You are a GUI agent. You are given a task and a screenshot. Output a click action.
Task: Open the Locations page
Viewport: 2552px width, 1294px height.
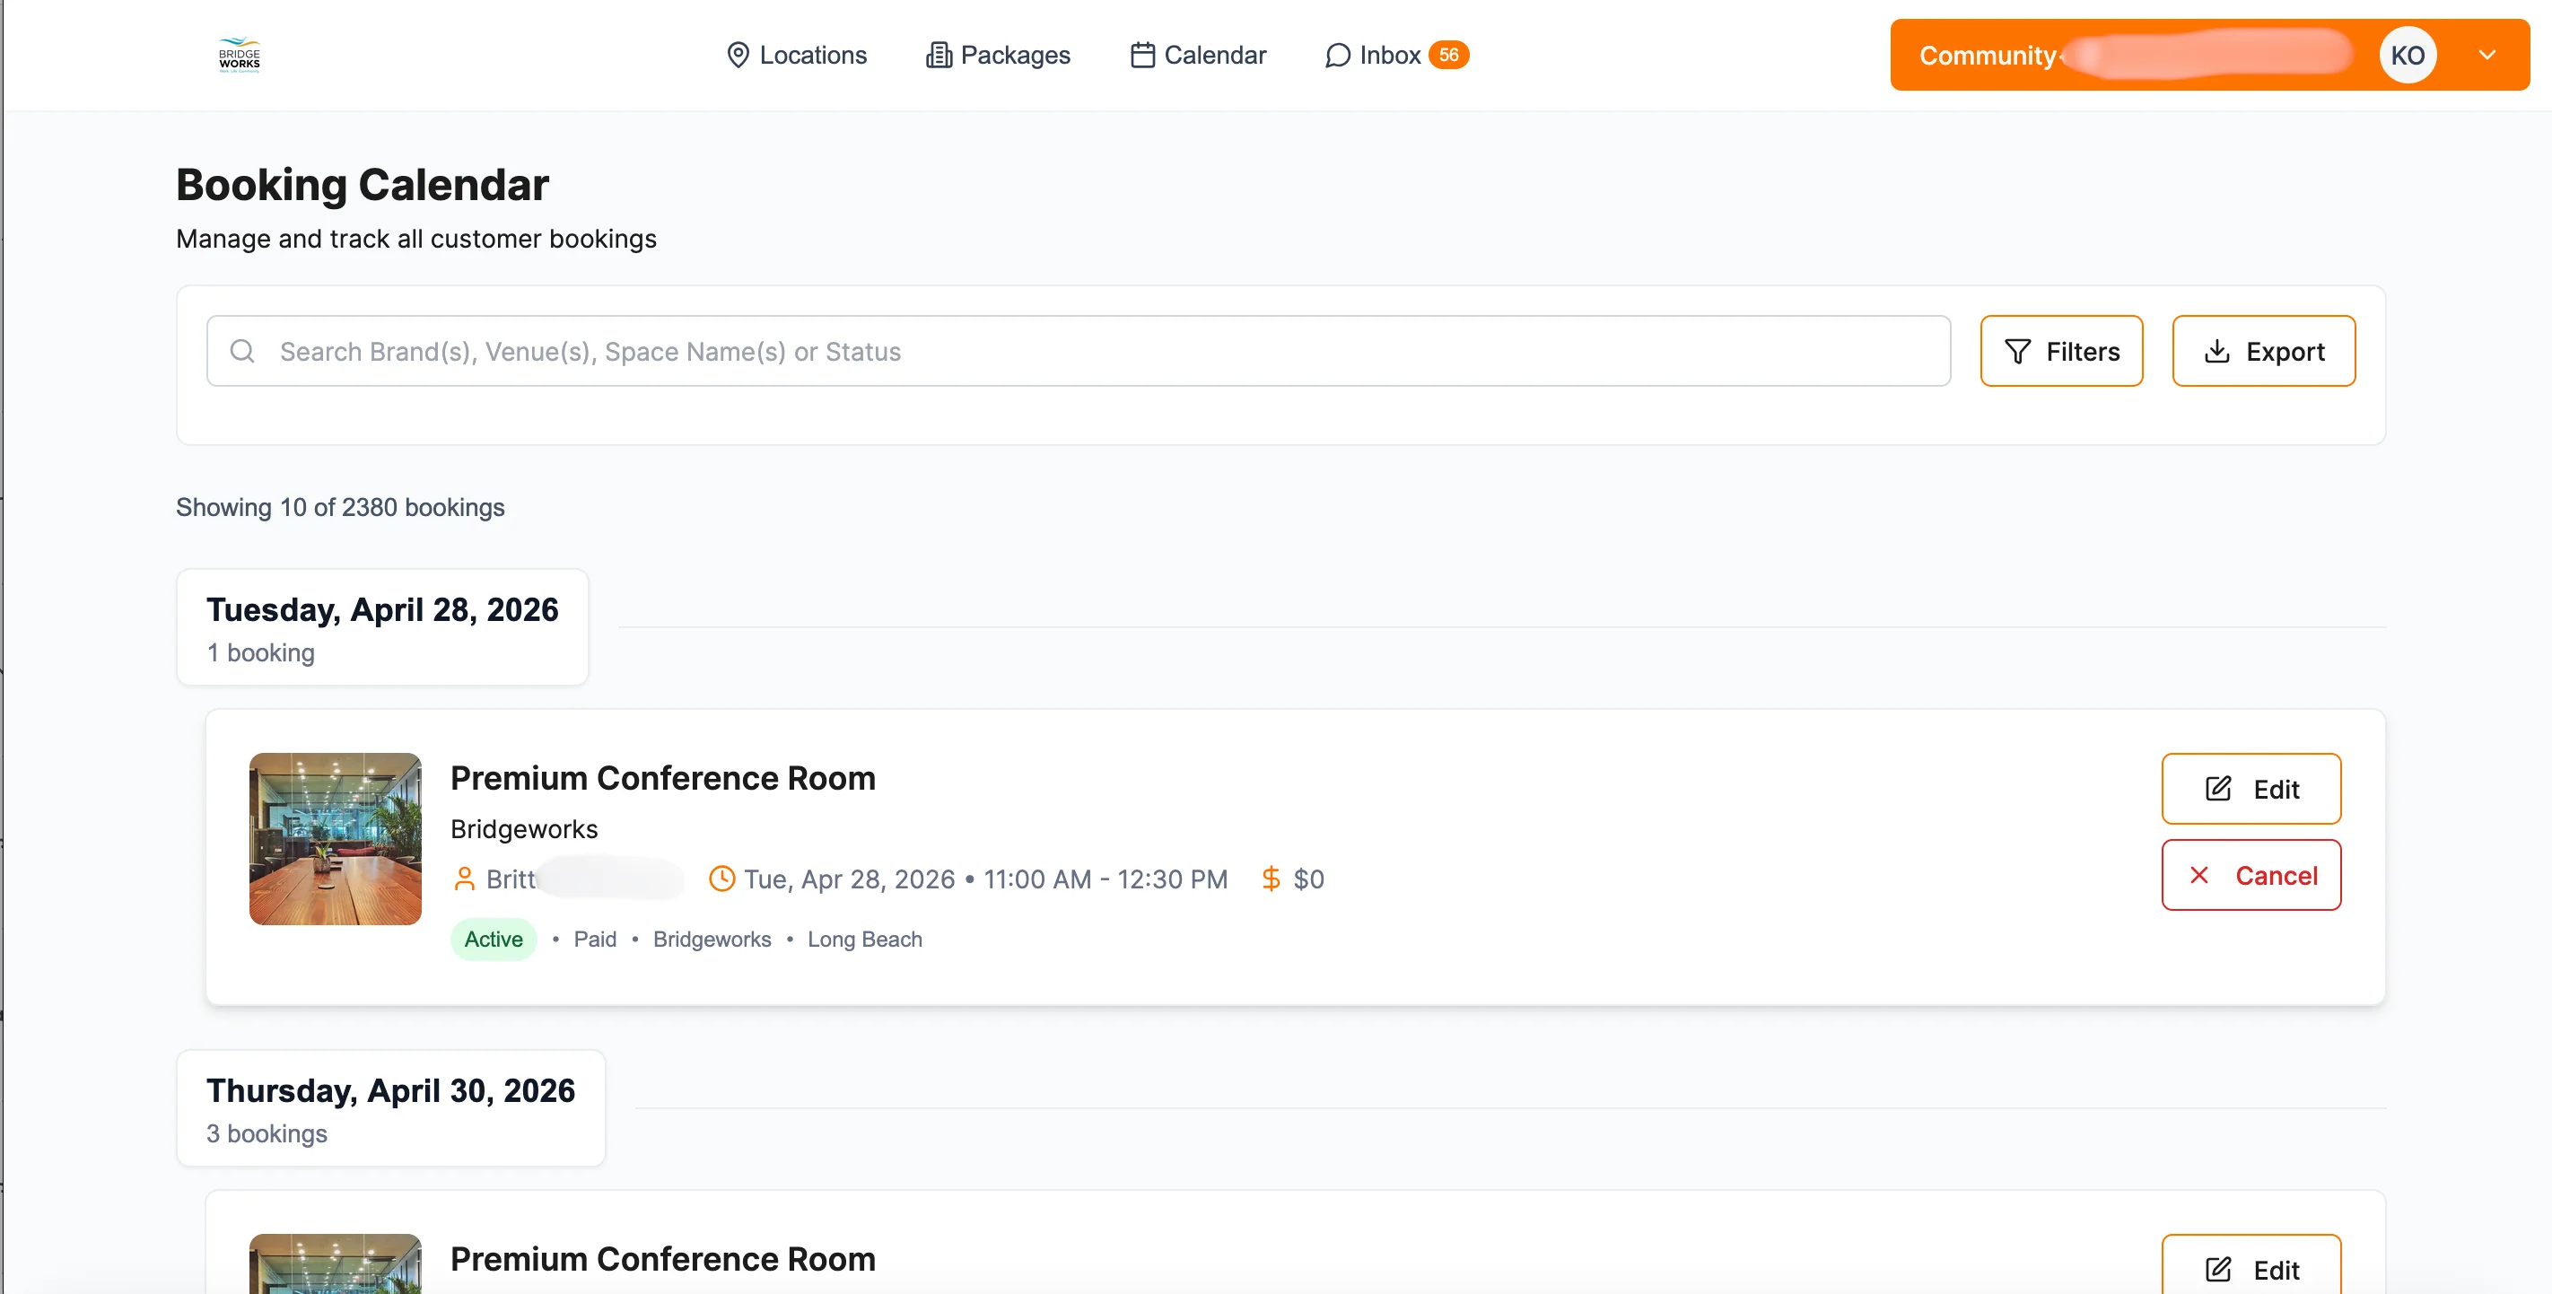point(797,56)
